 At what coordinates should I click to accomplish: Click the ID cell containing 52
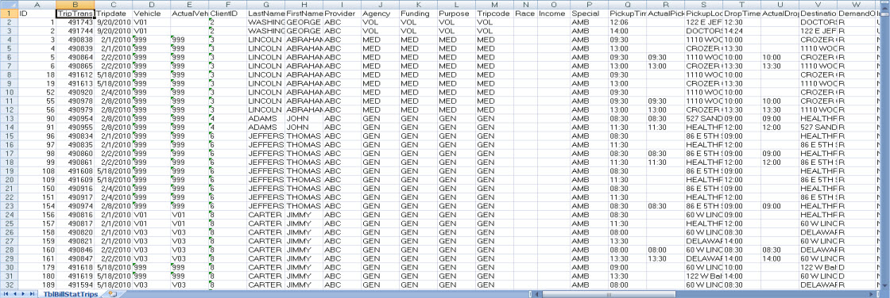37,92
